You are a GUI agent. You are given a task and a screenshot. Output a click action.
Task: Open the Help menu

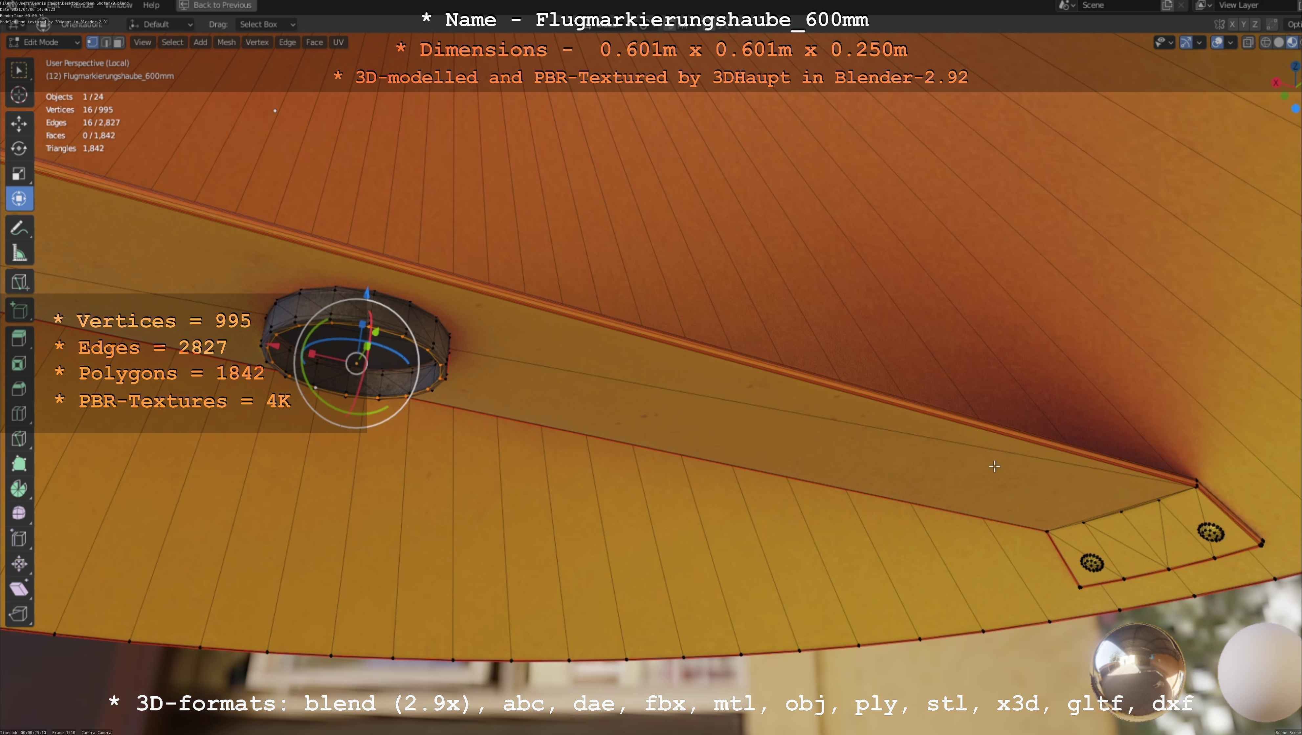tap(151, 5)
